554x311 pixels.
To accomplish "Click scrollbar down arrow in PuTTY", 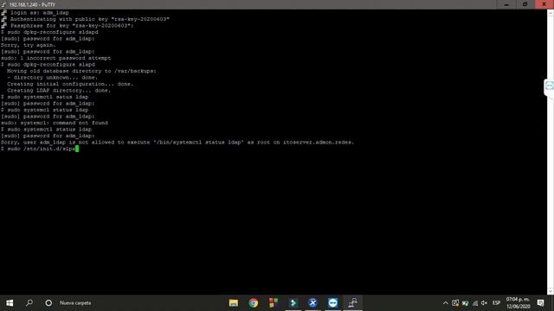I will 551,291.
